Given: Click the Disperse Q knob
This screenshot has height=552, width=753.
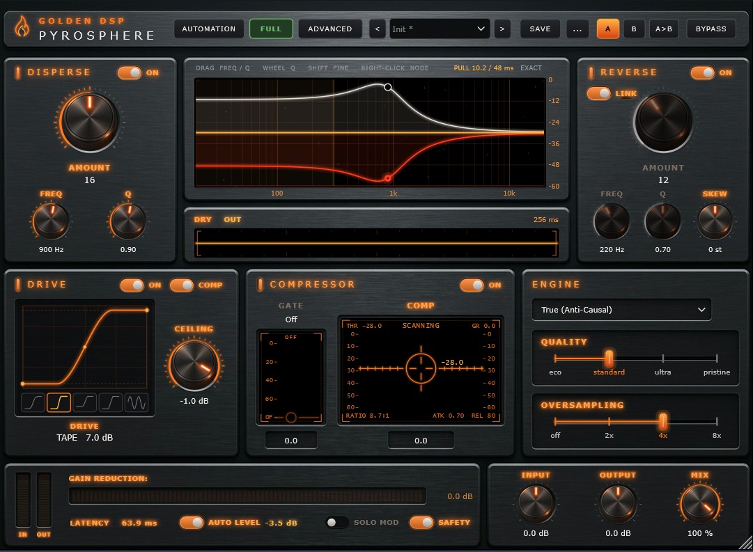Looking at the screenshot, I should click(127, 221).
